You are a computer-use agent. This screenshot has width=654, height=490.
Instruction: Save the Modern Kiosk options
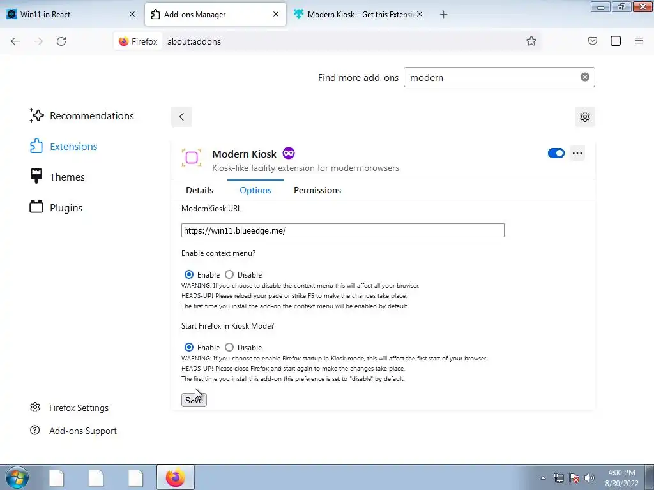[x=194, y=400]
